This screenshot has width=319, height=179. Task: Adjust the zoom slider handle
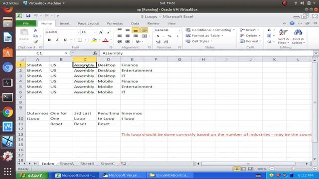click(293, 169)
